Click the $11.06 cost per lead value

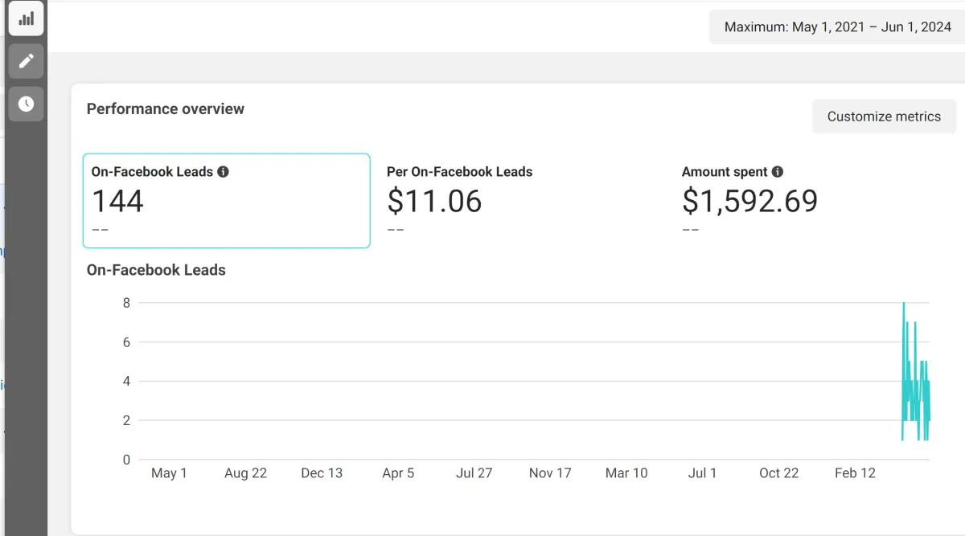click(x=434, y=201)
